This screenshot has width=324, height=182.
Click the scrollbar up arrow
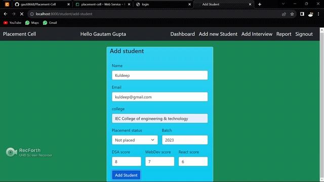click(x=322, y=30)
